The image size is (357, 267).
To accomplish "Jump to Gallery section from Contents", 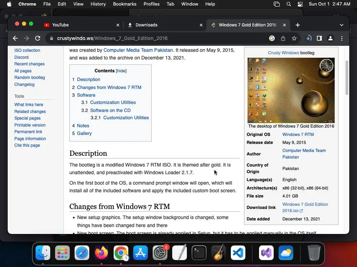I will click(x=84, y=133).
